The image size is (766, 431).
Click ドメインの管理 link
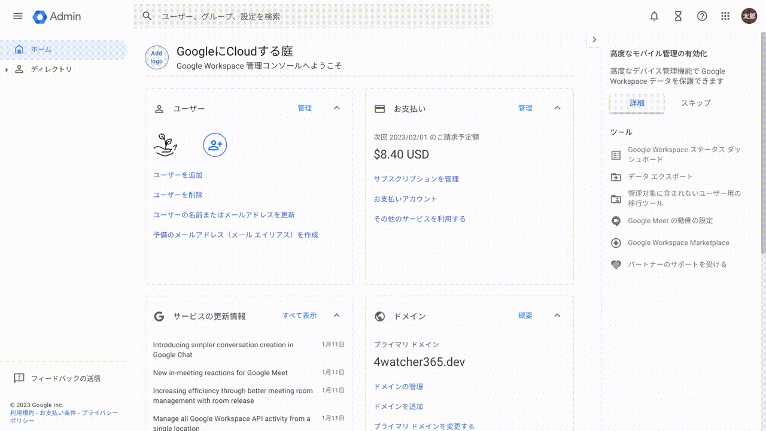(399, 387)
